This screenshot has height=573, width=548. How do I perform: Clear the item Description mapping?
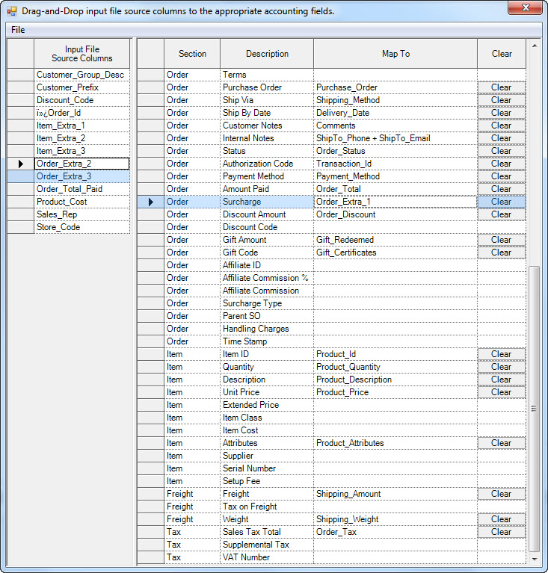tap(501, 380)
